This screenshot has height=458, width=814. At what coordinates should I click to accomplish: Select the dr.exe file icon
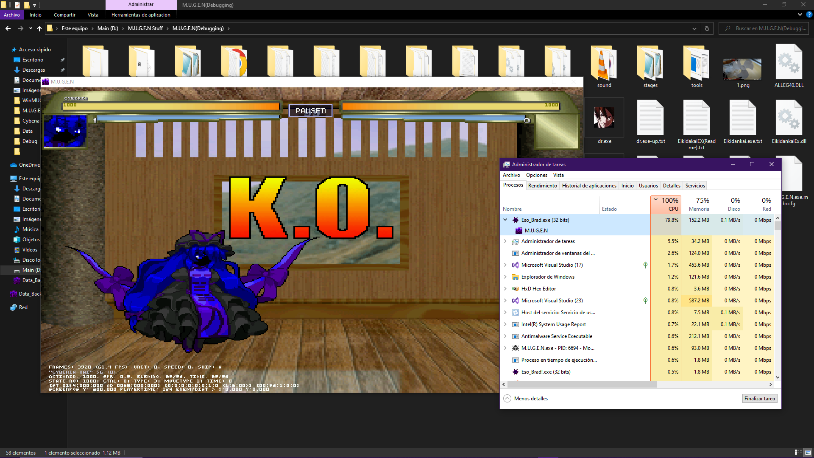tap(604, 118)
